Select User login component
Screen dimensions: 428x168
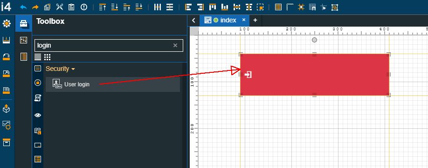coord(113,84)
